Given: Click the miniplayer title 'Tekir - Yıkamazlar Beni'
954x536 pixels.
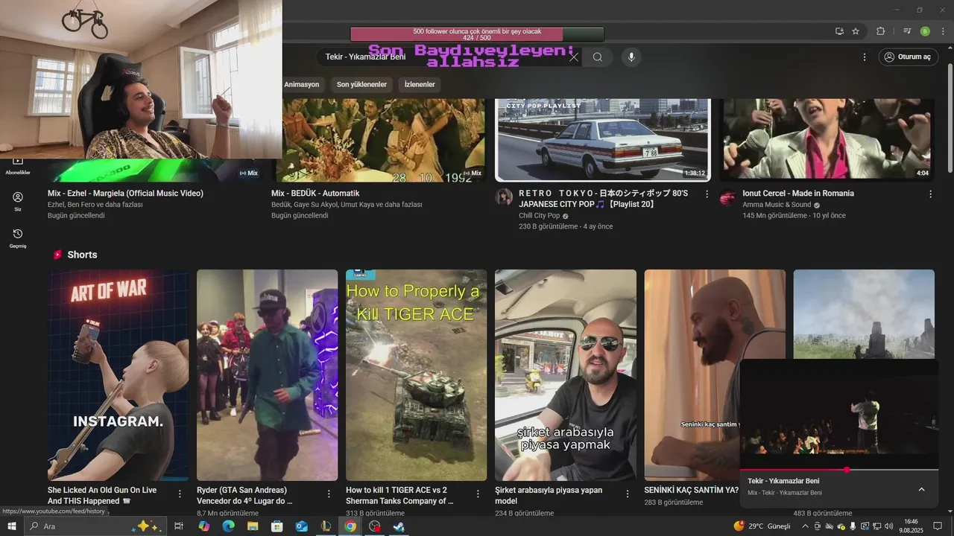Looking at the screenshot, I should point(783,481).
